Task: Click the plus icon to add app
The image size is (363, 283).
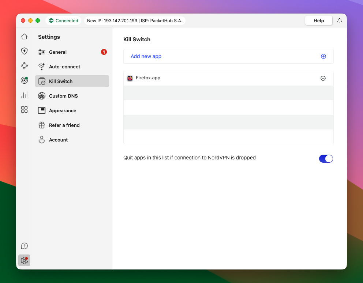Action: [323, 56]
